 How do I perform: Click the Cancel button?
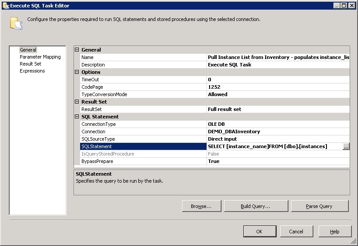coord(296,232)
